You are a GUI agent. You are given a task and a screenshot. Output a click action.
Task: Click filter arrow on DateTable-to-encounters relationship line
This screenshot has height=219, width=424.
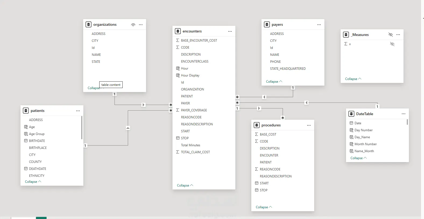click(x=306, y=103)
